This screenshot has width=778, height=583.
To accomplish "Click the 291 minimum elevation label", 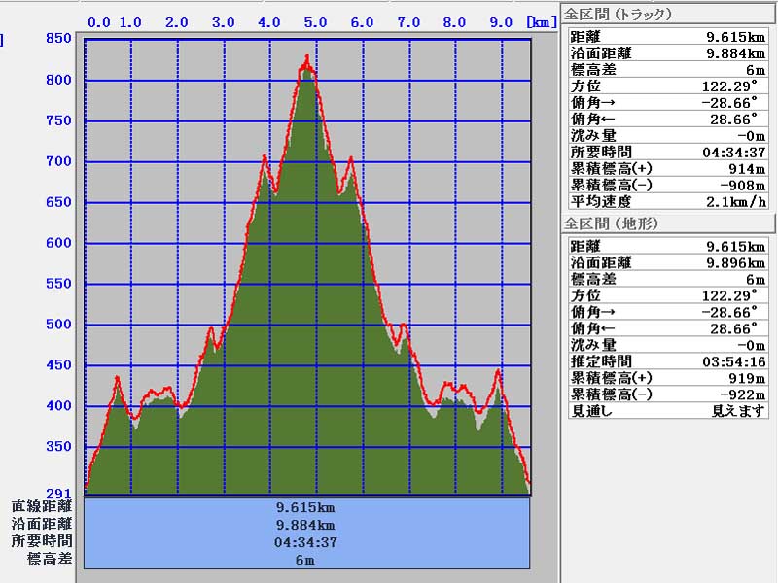I will (x=58, y=493).
